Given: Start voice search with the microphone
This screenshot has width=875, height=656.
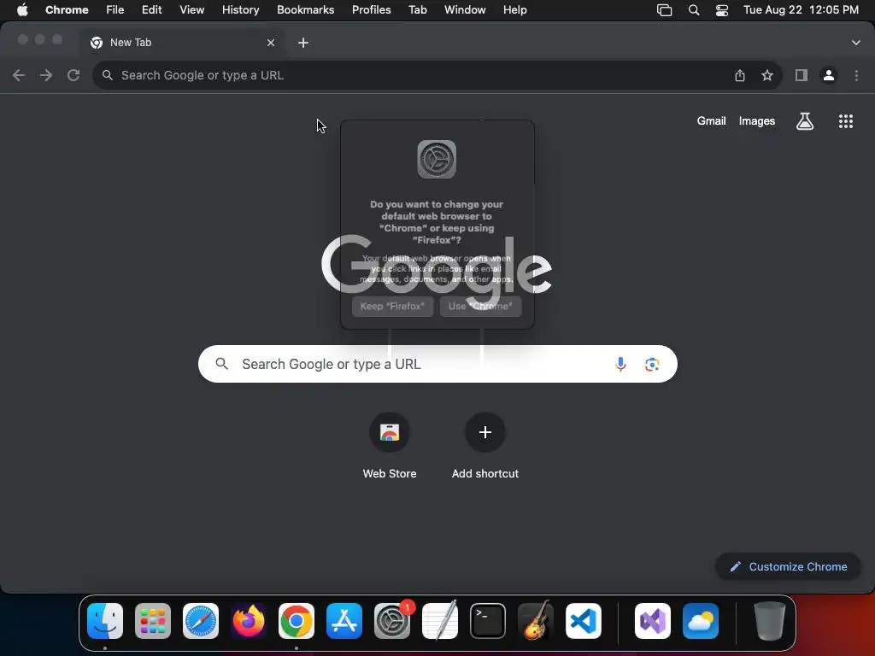Looking at the screenshot, I should (x=620, y=364).
